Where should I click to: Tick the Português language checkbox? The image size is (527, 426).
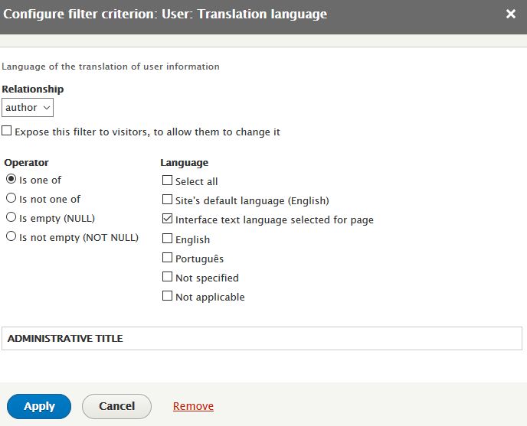(167, 258)
